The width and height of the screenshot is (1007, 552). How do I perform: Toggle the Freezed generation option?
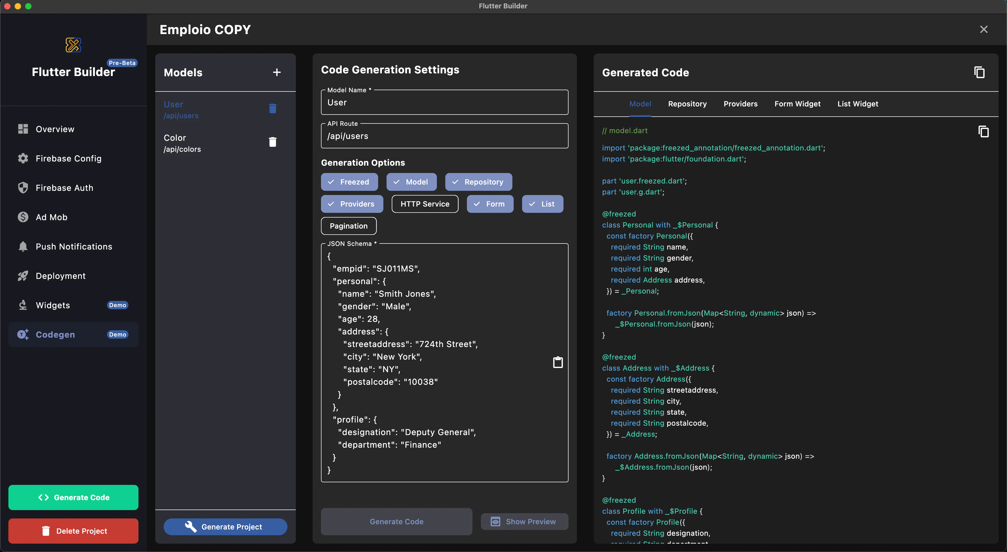click(350, 182)
